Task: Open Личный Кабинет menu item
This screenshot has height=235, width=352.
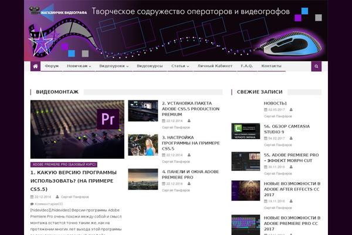Action: click(215, 66)
